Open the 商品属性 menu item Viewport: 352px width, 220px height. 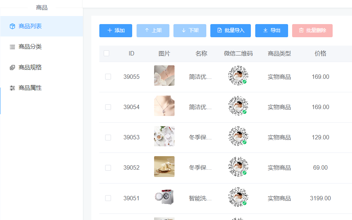pyautogui.click(x=42, y=88)
